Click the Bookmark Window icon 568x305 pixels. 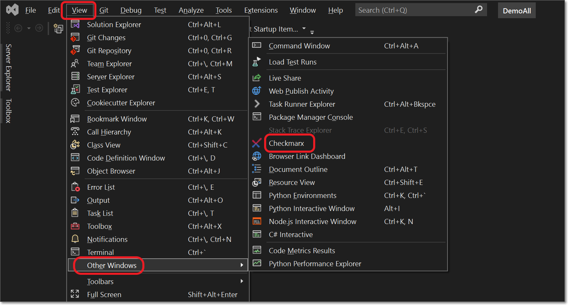pos(75,119)
